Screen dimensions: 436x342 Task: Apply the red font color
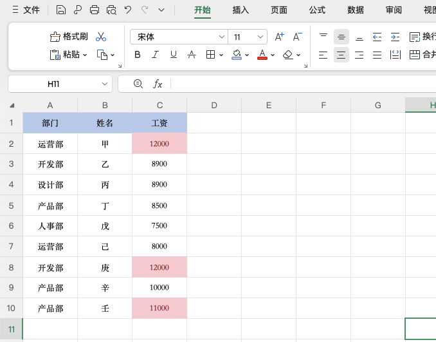click(262, 55)
